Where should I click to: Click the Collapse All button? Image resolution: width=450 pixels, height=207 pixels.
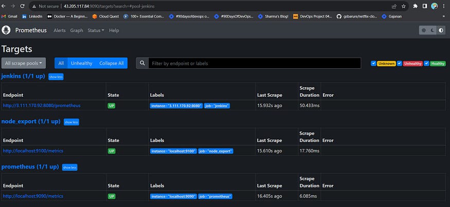pos(112,63)
